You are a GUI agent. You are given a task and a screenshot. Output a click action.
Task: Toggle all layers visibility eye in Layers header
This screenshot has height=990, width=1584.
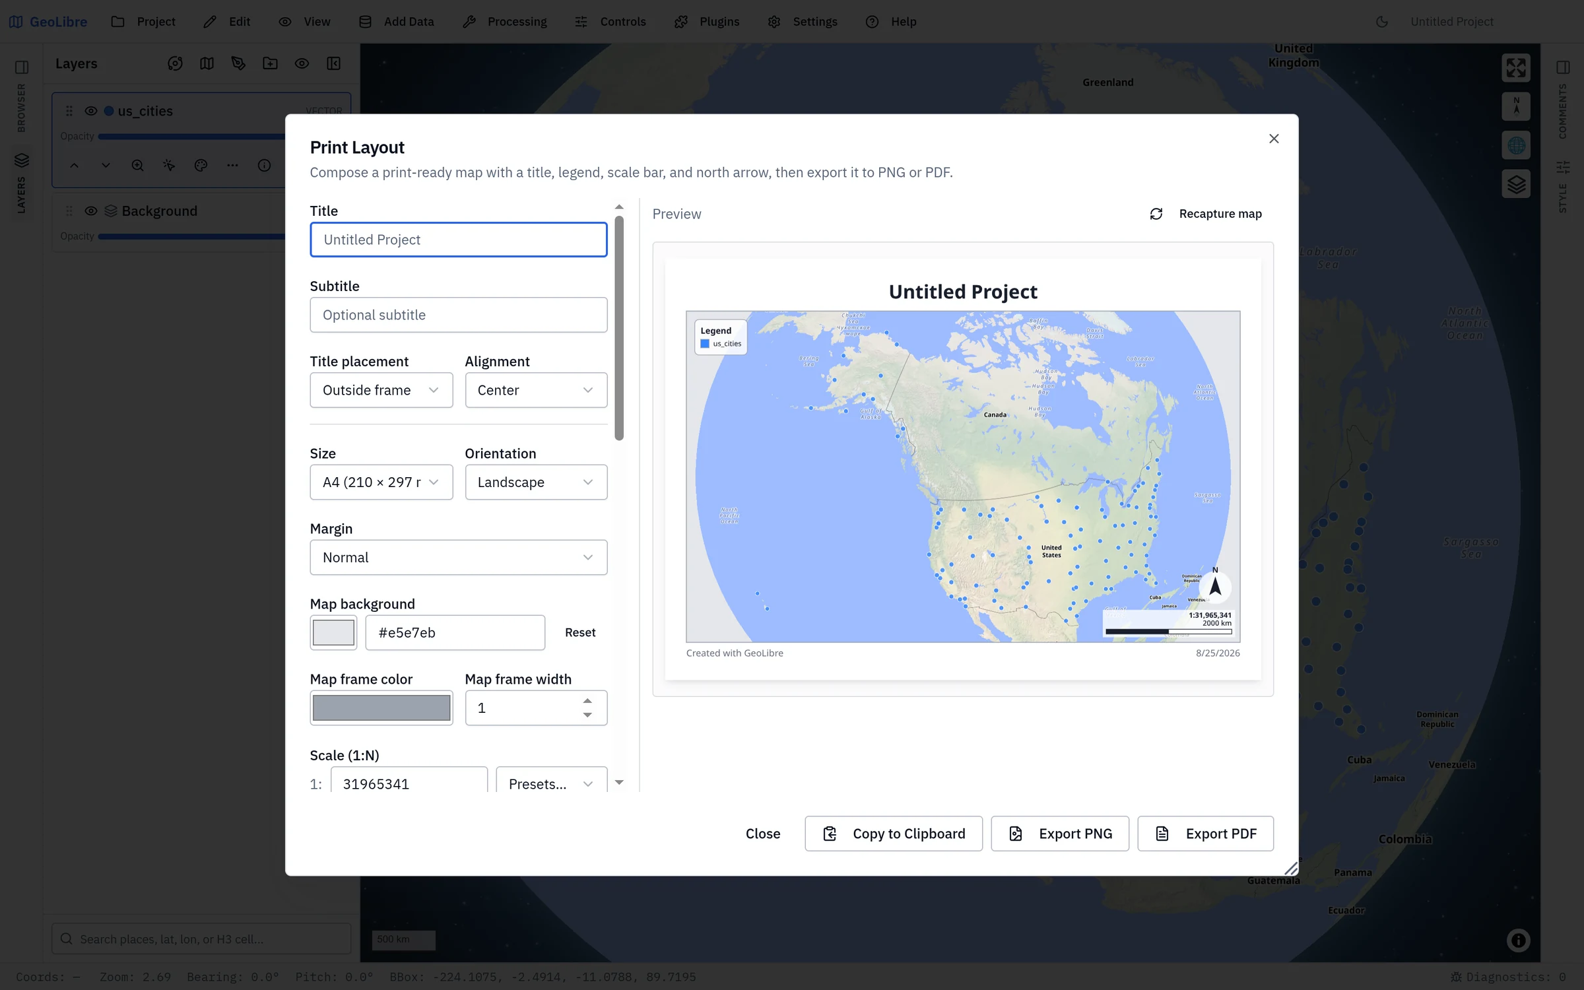(302, 63)
